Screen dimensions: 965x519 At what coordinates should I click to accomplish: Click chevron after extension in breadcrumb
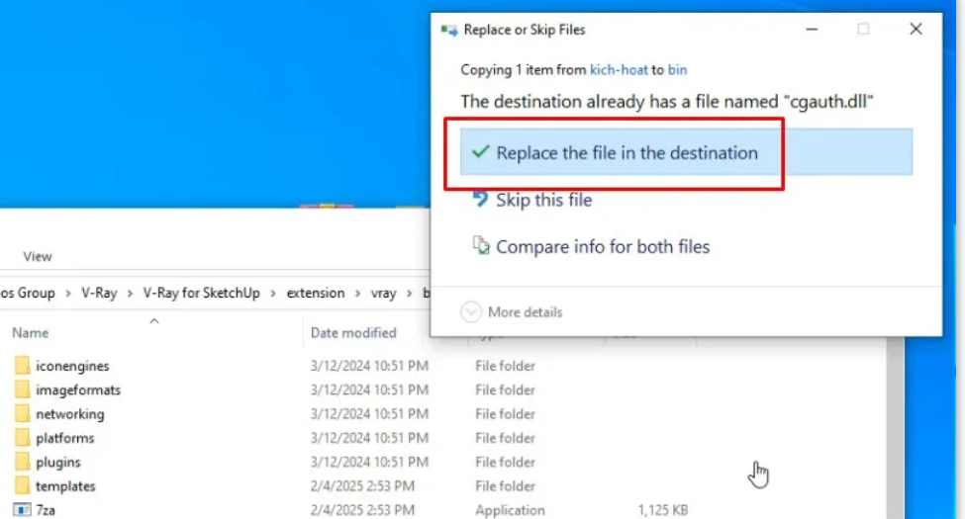[356, 294]
